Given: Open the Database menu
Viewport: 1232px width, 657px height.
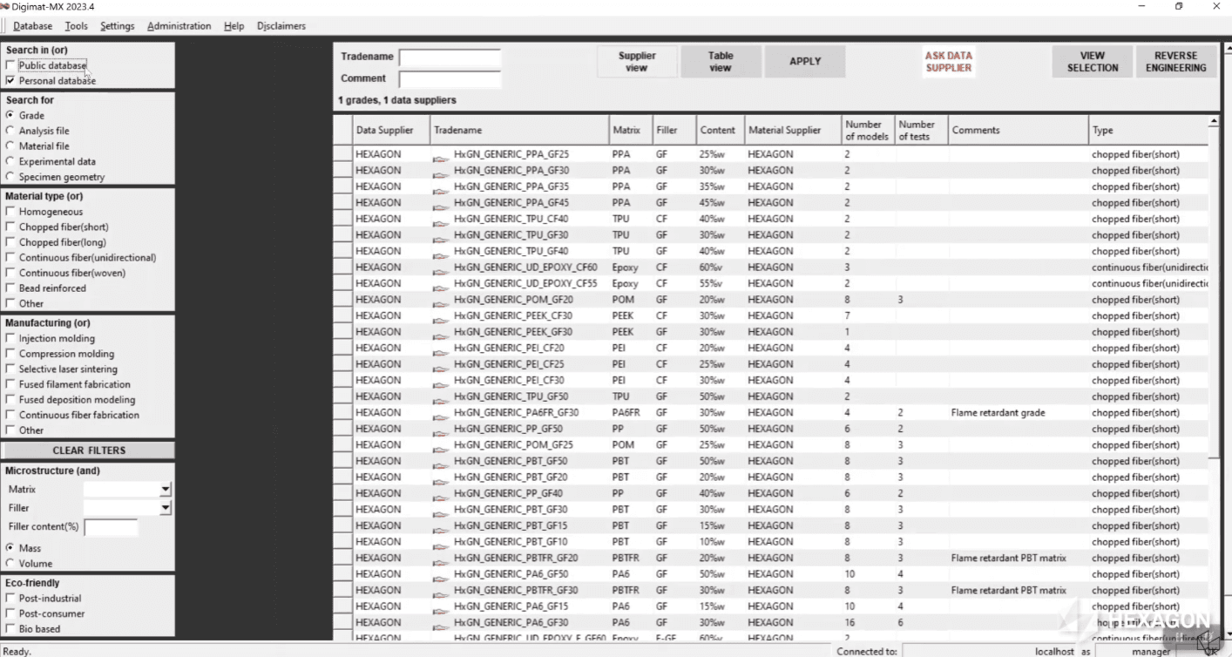Looking at the screenshot, I should [32, 25].
